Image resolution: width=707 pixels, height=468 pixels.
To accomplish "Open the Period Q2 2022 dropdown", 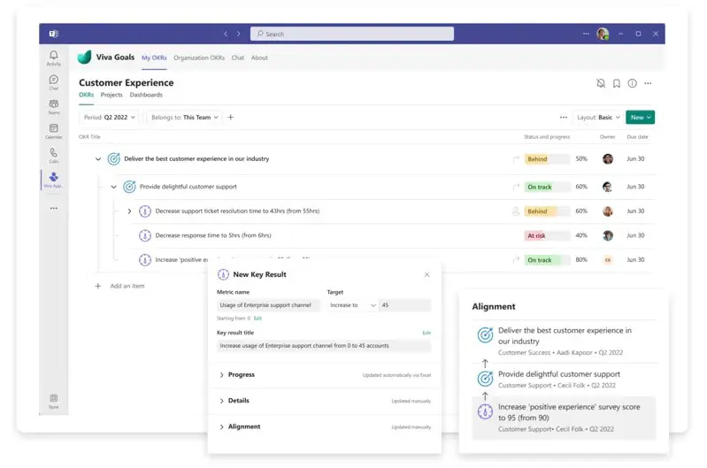I will point(110,118).
